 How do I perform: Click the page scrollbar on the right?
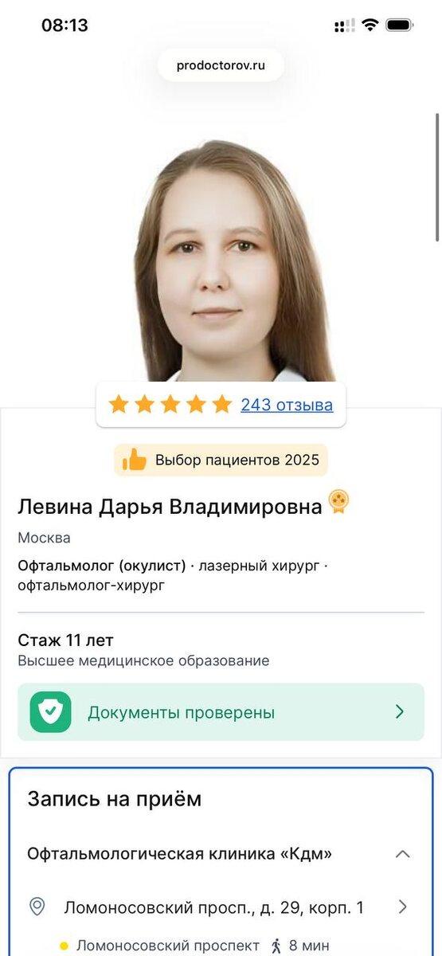[x=437, y=177]
